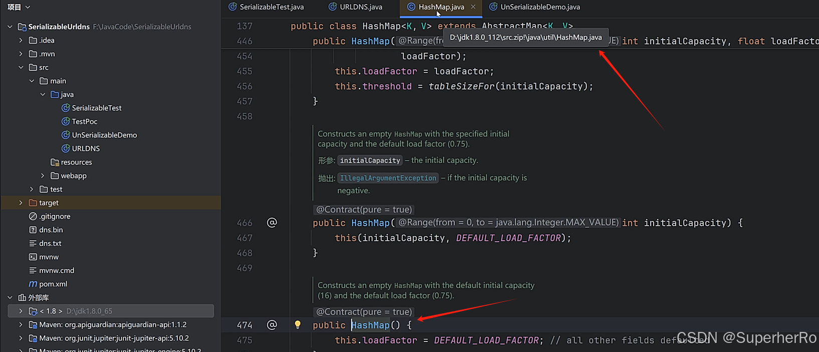Collapse the src folder

coord(21,67)
